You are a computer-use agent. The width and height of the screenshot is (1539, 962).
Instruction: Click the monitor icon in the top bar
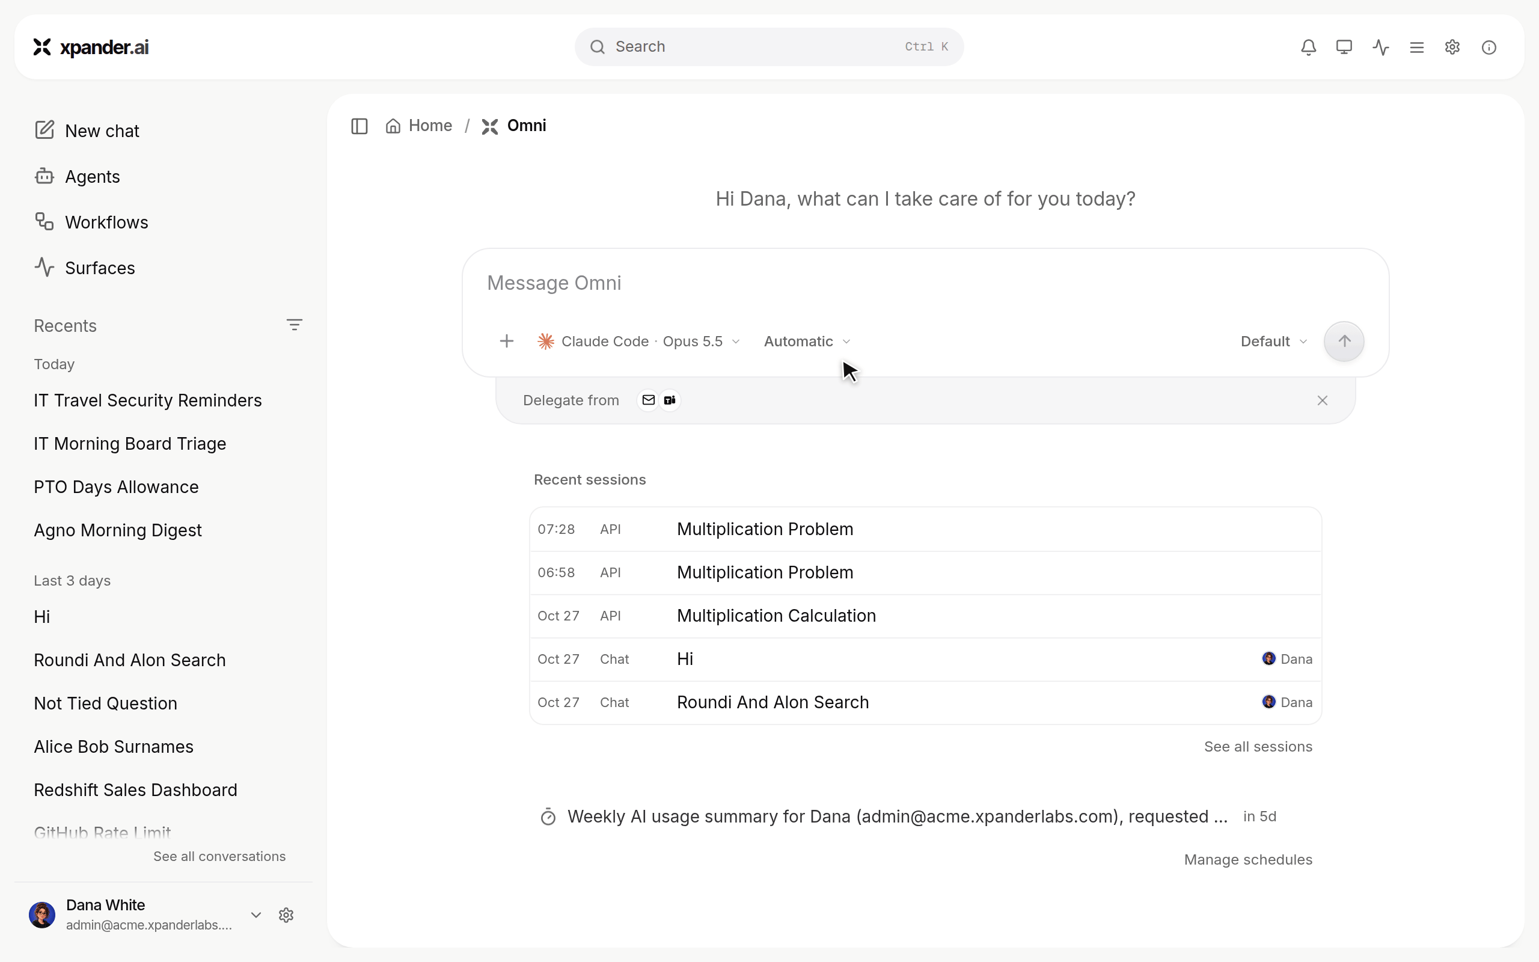tap(1344, 47)
